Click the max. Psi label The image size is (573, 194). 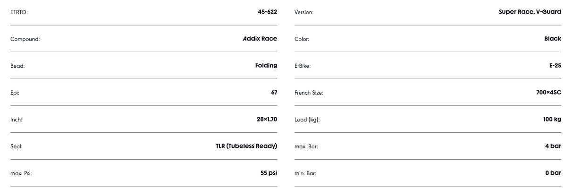click(22, 173)
